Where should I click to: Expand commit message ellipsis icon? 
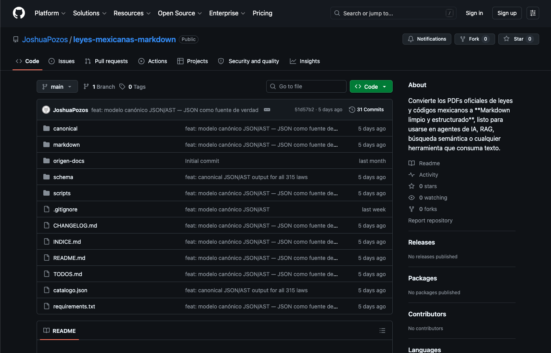coord(267,110)
